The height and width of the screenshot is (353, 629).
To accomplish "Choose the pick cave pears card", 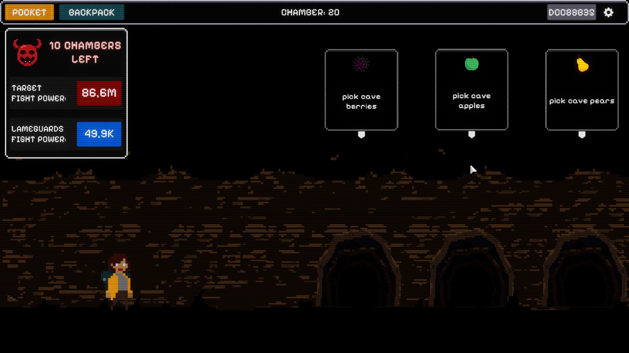I will click(582, 90).
